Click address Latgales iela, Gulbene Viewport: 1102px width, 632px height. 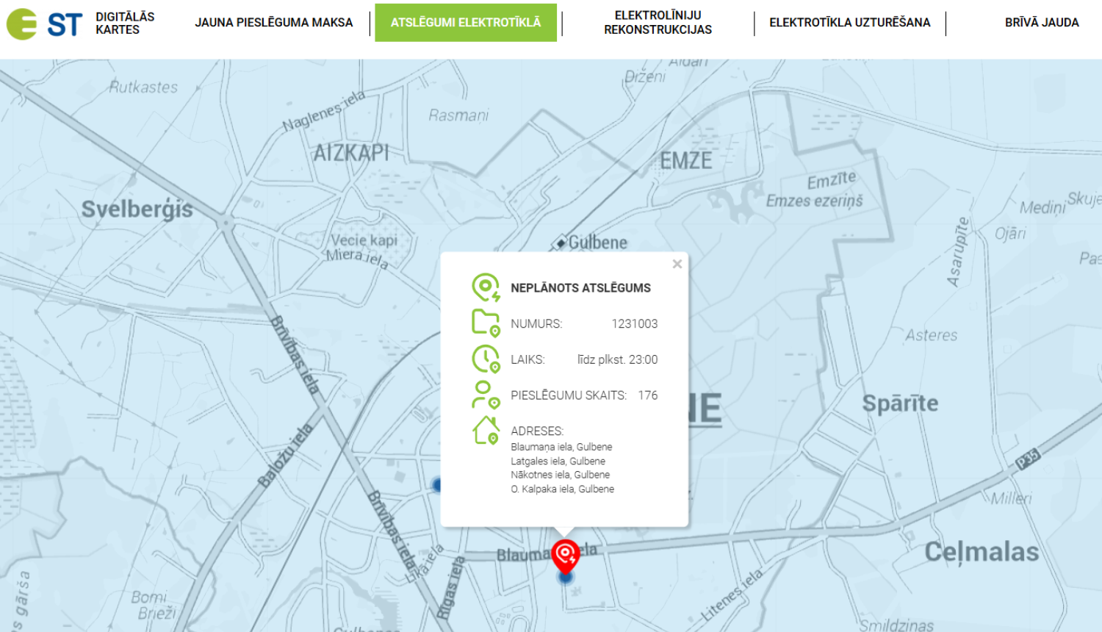point(558,461)
